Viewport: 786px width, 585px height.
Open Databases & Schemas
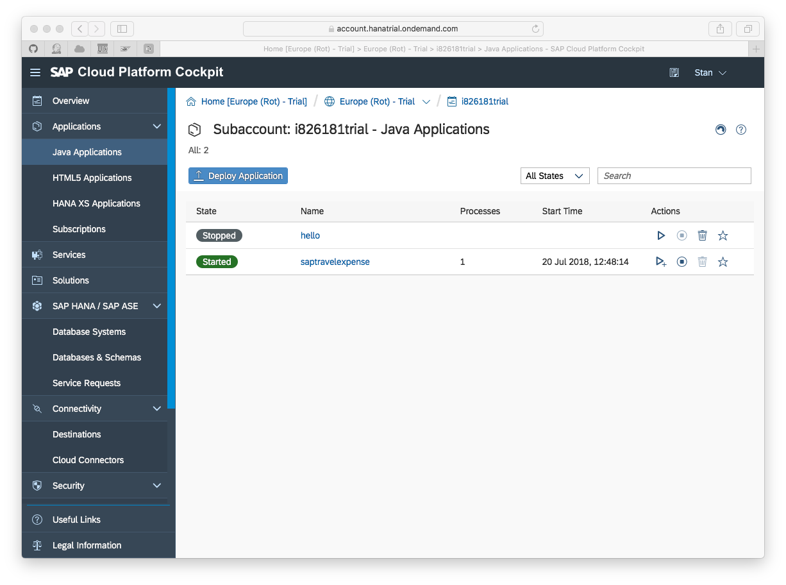point(94,357)
